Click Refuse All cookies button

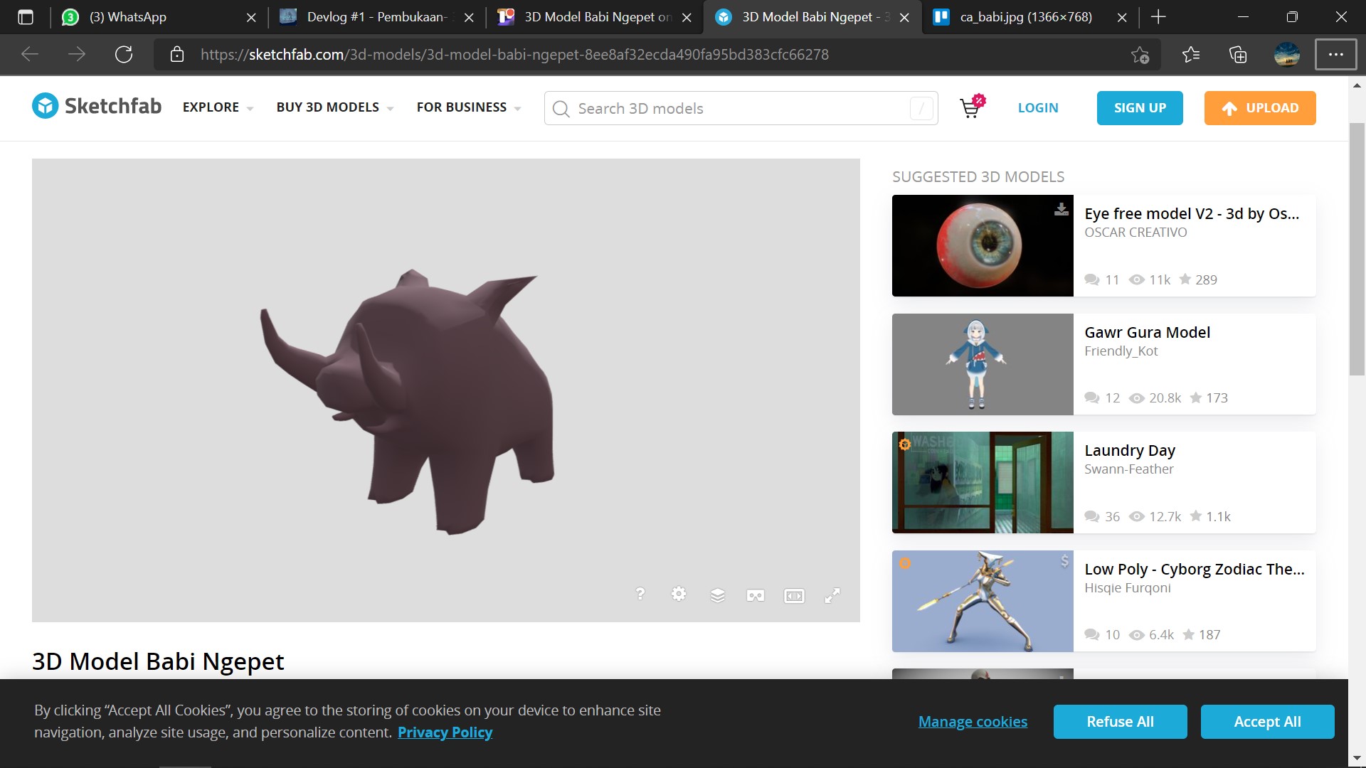click(1120, 722)
